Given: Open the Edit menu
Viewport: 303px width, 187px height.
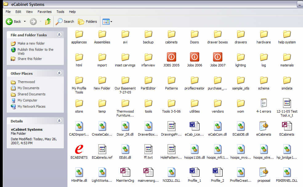Looking at the screenshot, I should [x=18, y=12].
